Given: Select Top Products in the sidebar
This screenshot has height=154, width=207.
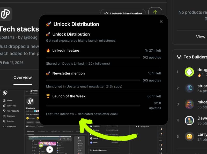Looking at the screenshot, I should (13, 111).
